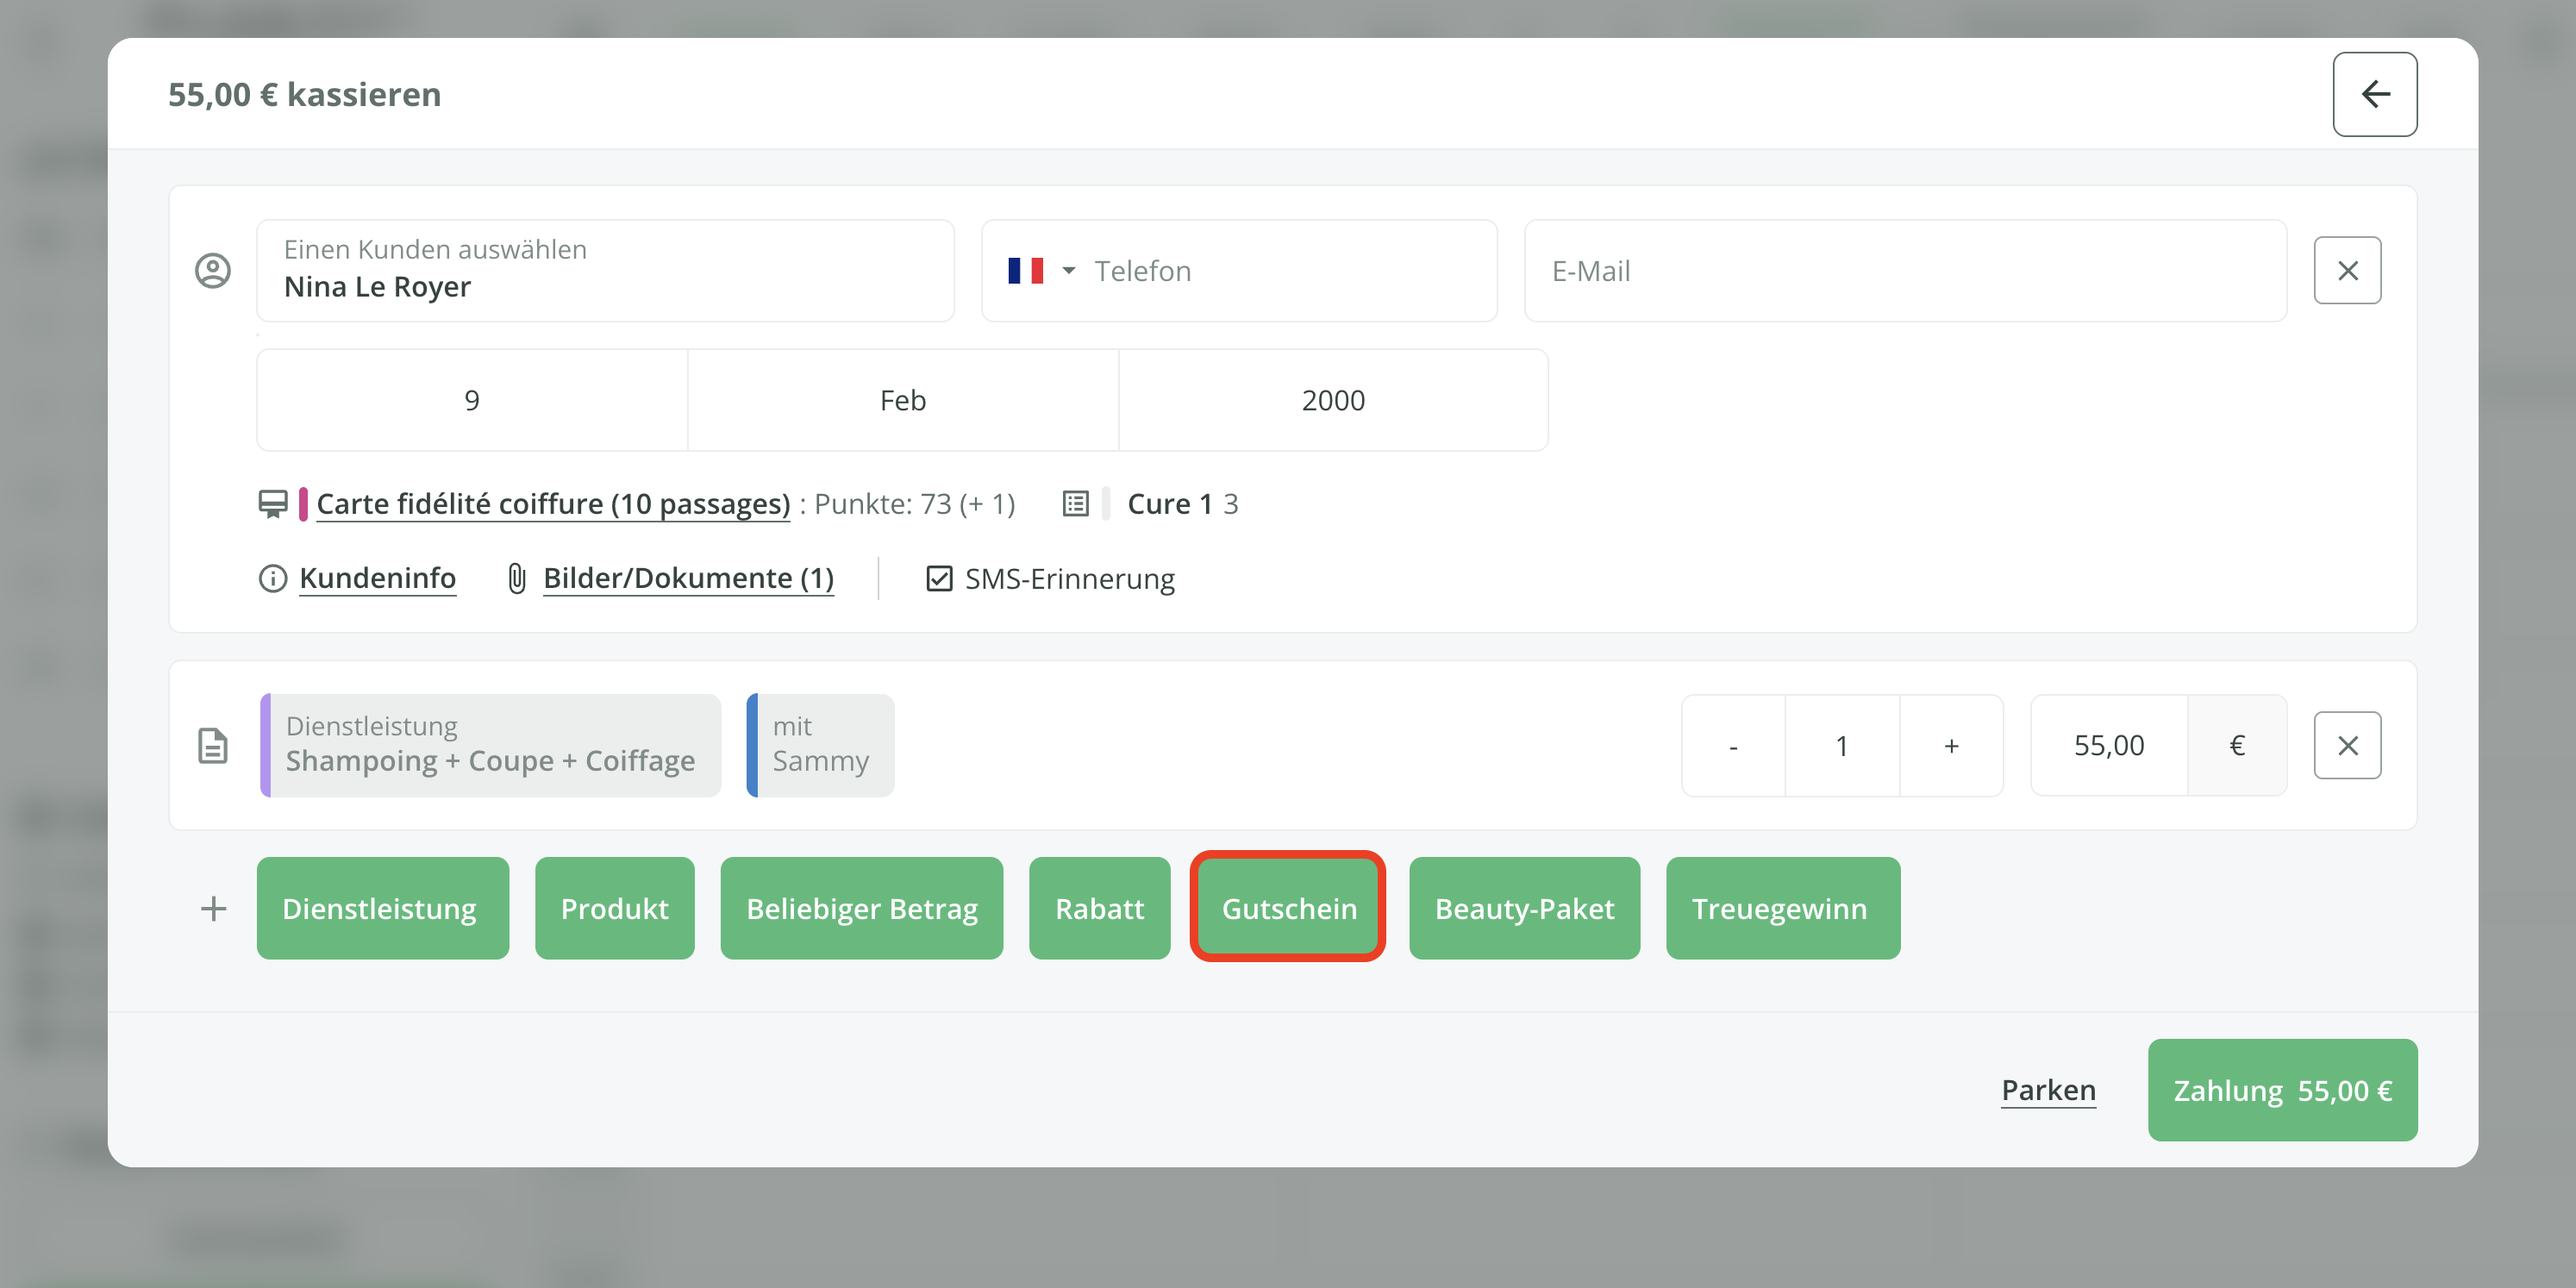Click the back arrow icon button

pyautogui.click(x=2374, y=94)
